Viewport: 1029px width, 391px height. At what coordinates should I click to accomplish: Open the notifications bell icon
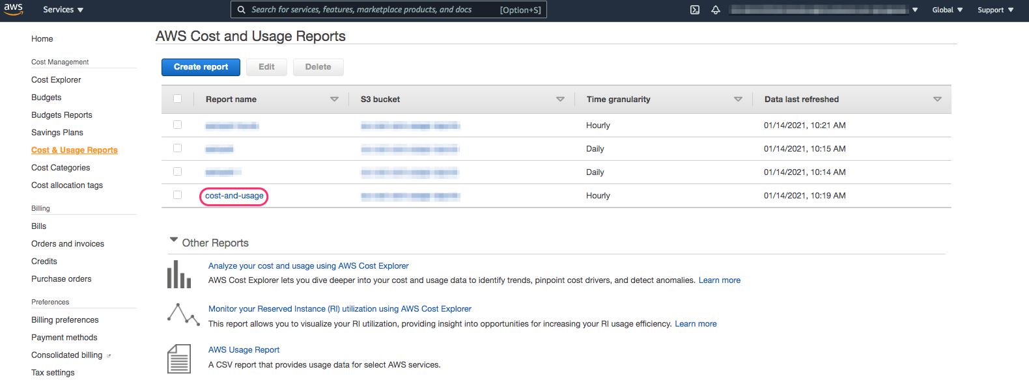[716, 10]
